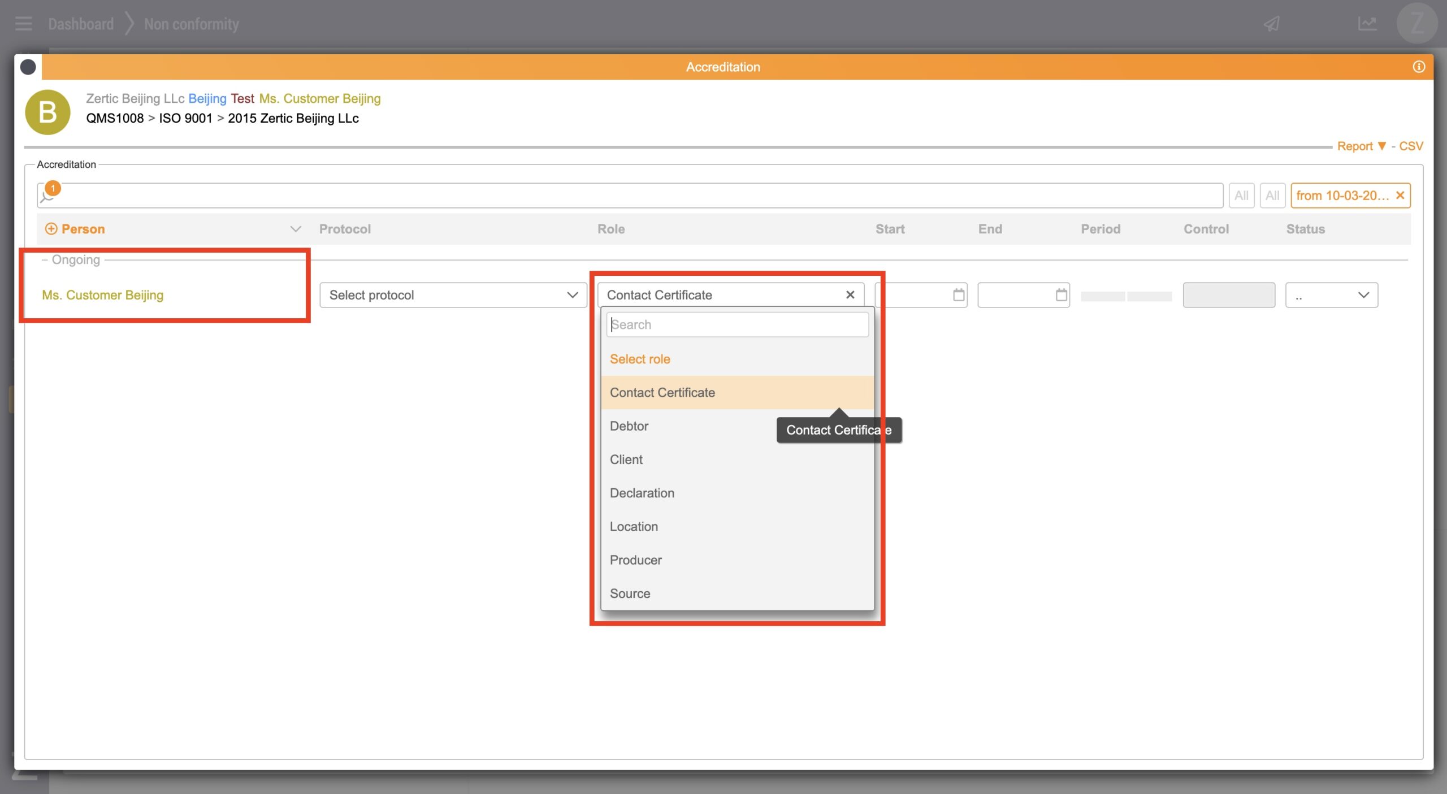Select Producer in the role list
Viewport: 1447px width, 794px height.
[x=635, y=560]
